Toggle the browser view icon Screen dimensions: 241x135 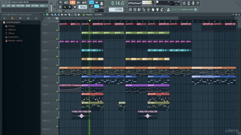tap(144, 9)
